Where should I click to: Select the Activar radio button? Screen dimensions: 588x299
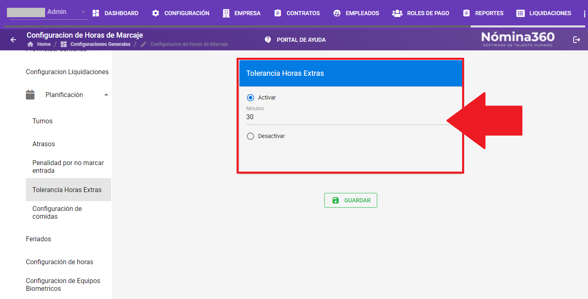tap(251, 97)
